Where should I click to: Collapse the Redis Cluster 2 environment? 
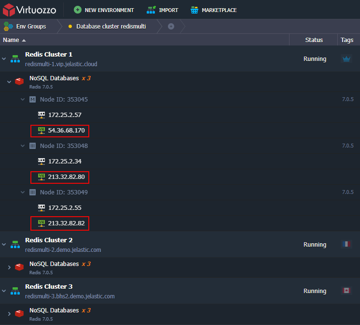pos(4,244)
